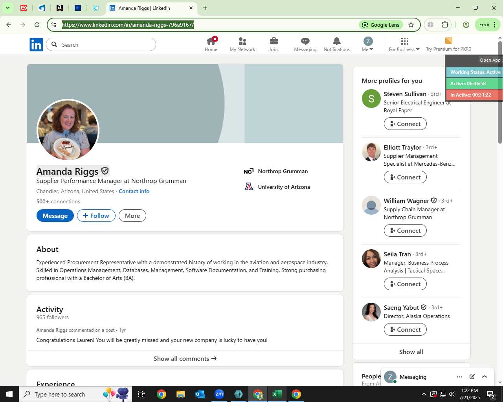Viewport: 503px width, 402px height.
Task: Click Amanda Riggs profile photo
Action: 68,130
